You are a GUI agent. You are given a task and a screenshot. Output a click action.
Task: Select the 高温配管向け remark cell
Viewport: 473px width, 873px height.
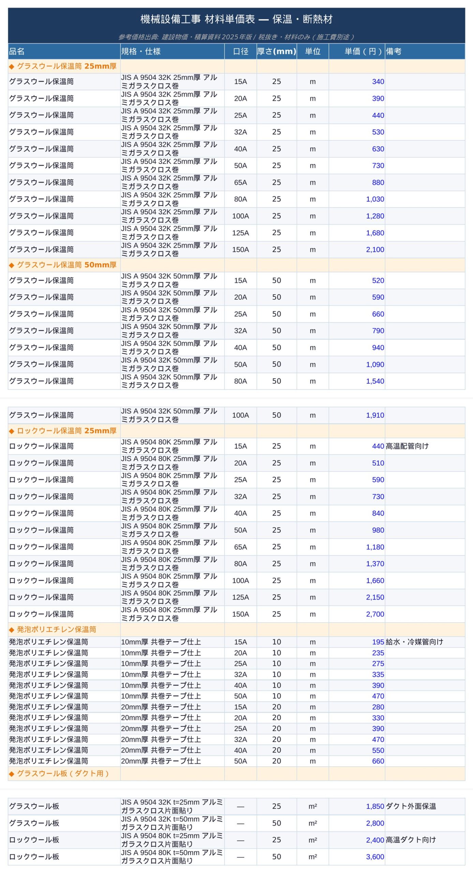click(x=407, y=446)
